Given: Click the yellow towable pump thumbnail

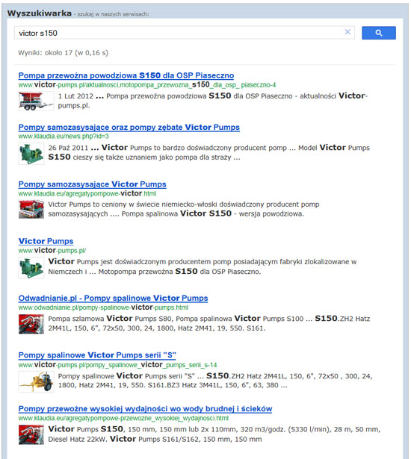Looking at the screenshot, I should (x=36, y=381).
